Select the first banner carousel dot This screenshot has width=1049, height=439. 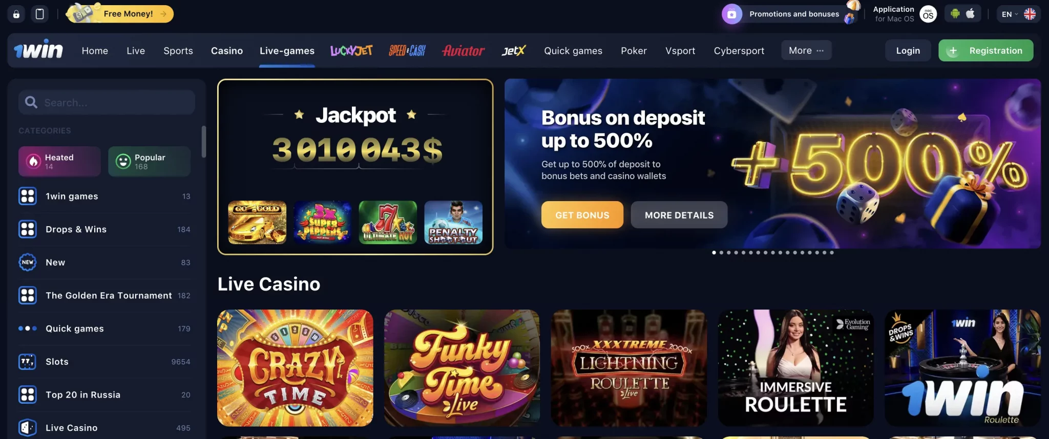point(714,252)
